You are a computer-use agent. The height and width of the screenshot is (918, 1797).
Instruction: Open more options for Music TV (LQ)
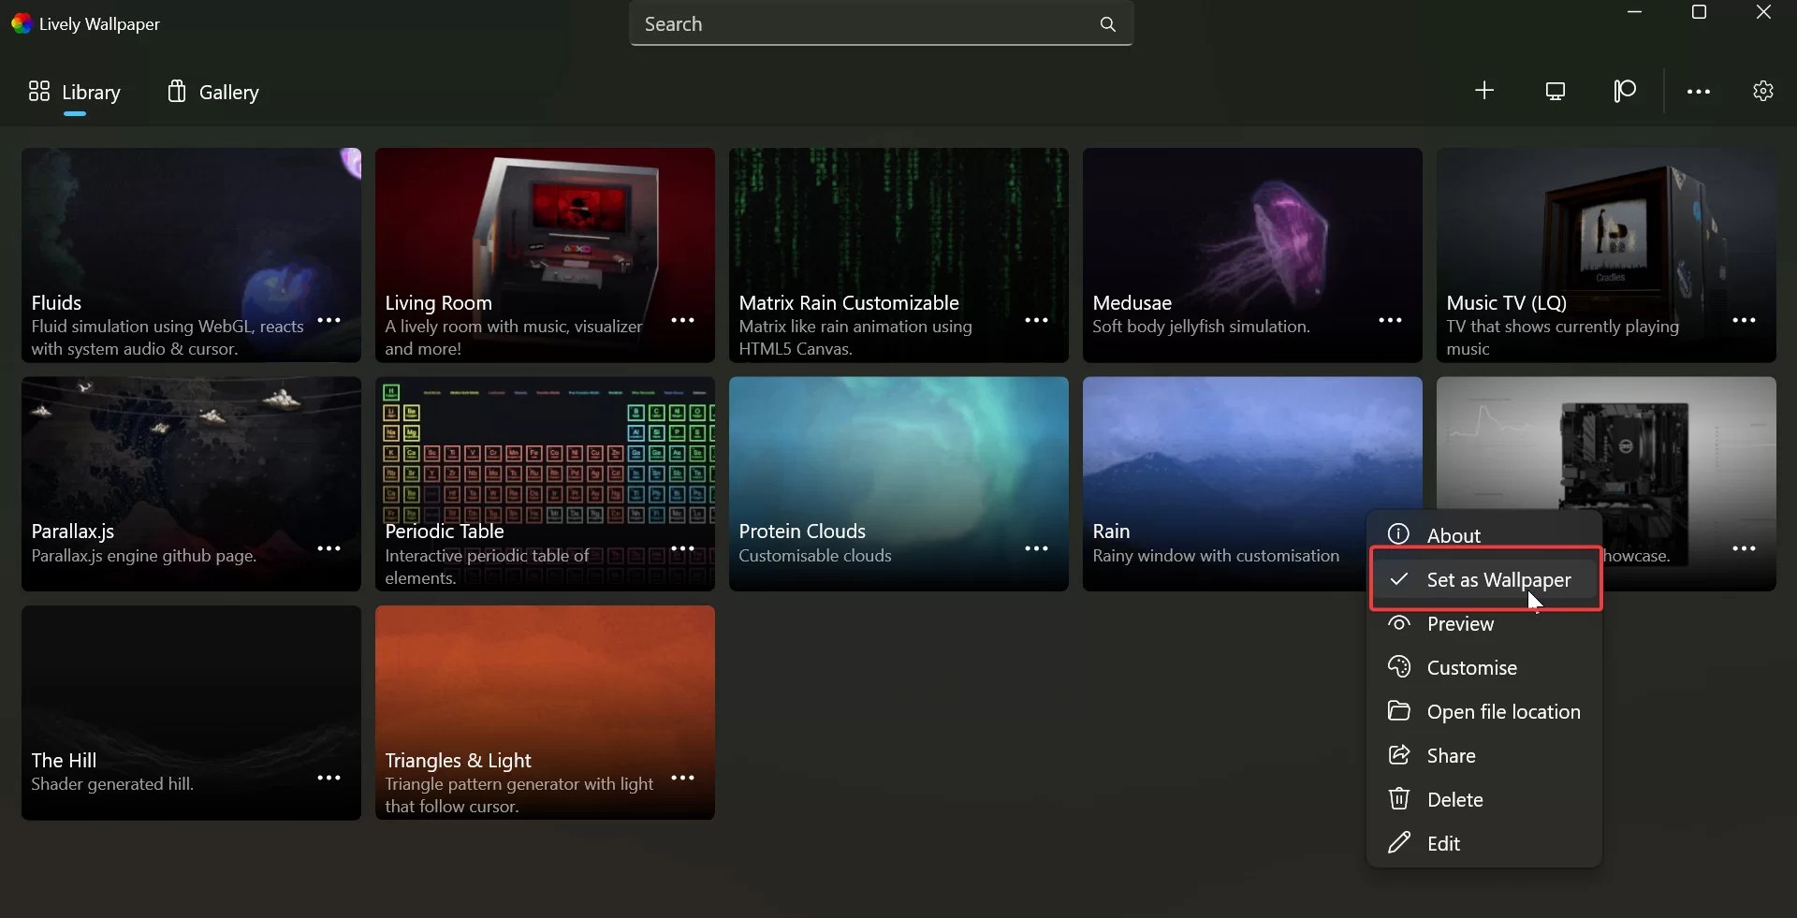(x=1744, y=320)
